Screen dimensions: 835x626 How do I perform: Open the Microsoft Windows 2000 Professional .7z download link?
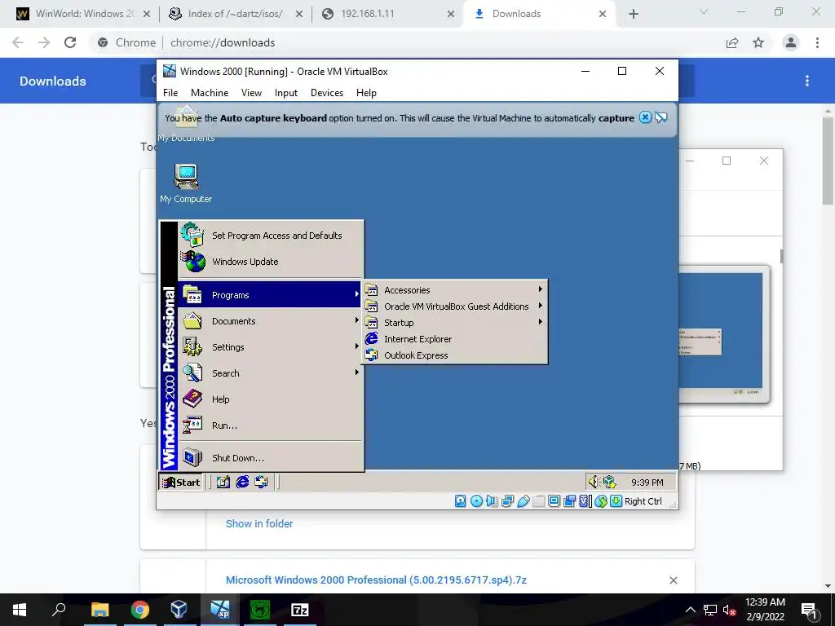point(376,580)
